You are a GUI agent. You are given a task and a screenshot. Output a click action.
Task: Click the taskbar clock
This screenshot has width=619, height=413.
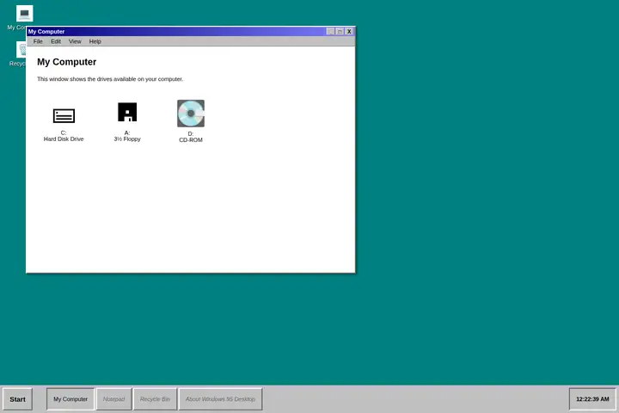tap(592, 399)
